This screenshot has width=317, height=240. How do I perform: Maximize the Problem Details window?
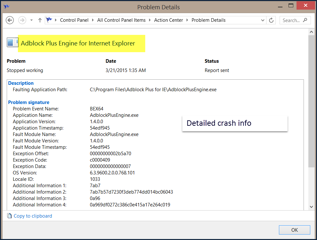click(x=291, y=6)
